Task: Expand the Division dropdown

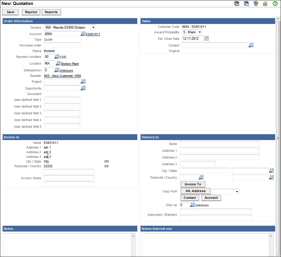Action: pyautogui.click(x=70, y=27)
